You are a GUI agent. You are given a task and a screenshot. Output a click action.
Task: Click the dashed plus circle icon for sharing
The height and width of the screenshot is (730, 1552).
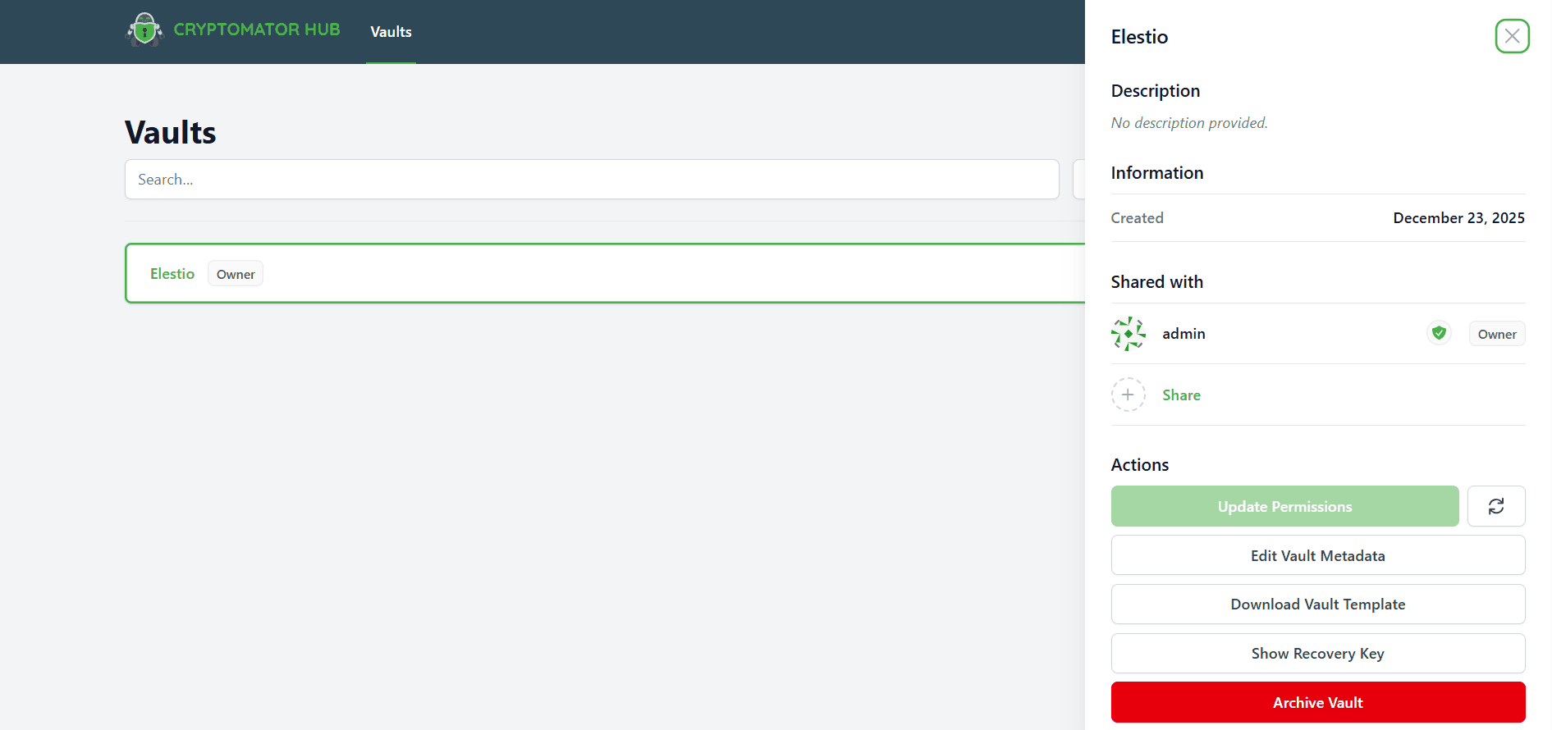1129,395
